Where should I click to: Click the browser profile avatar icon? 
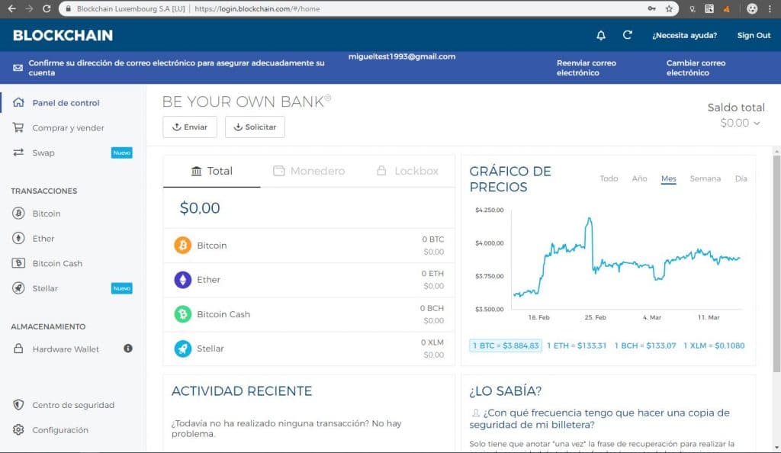752,8
